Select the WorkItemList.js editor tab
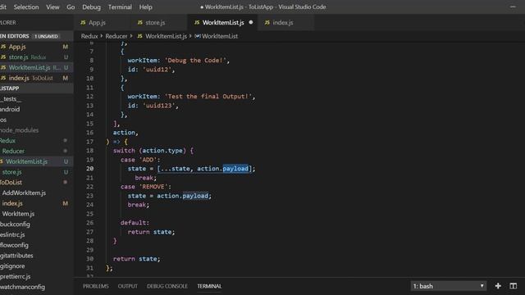This screenshot has height=295, width=525. (223, 23)
